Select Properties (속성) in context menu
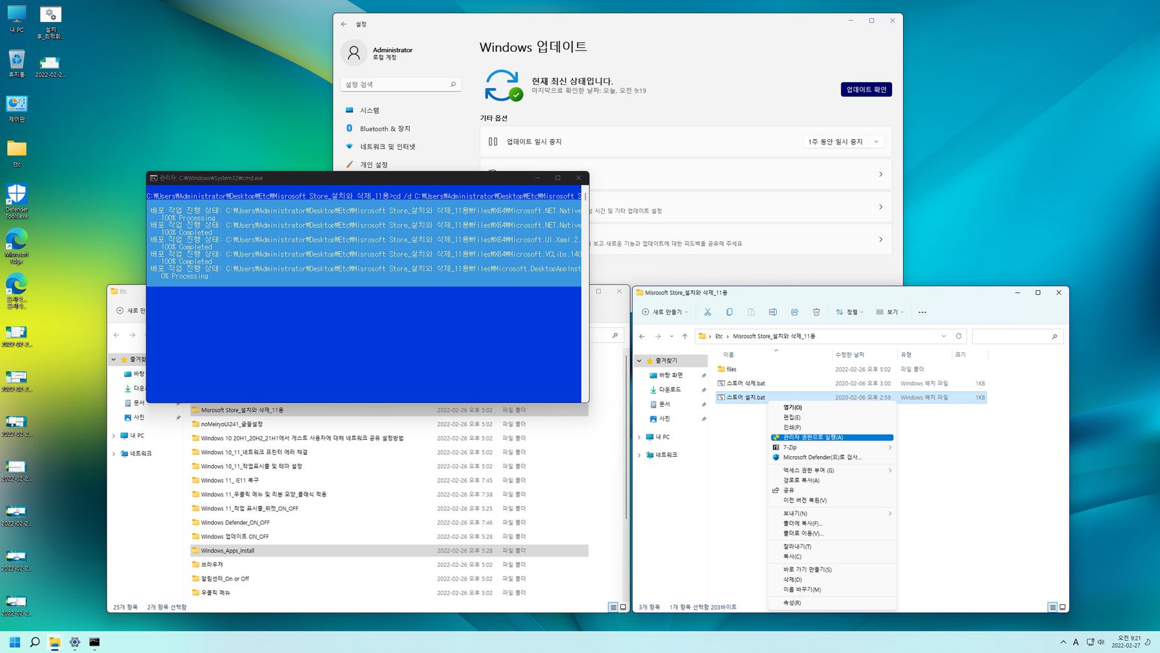The width and height of the screenshot is (1160, 653). 832,603
